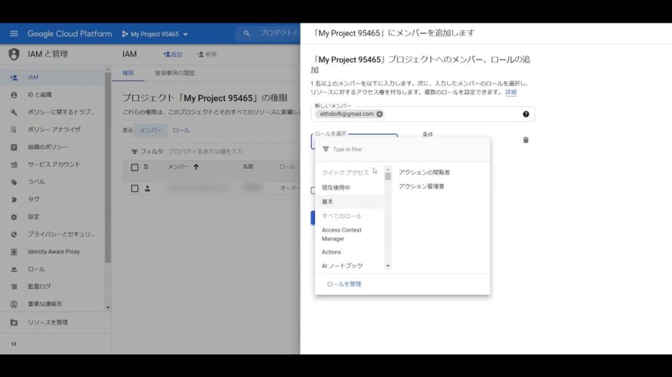Sort by メンバー using the arrow icon
This screenshot has width=672, height=377.
pyautogui.click(x=196, y=167)
